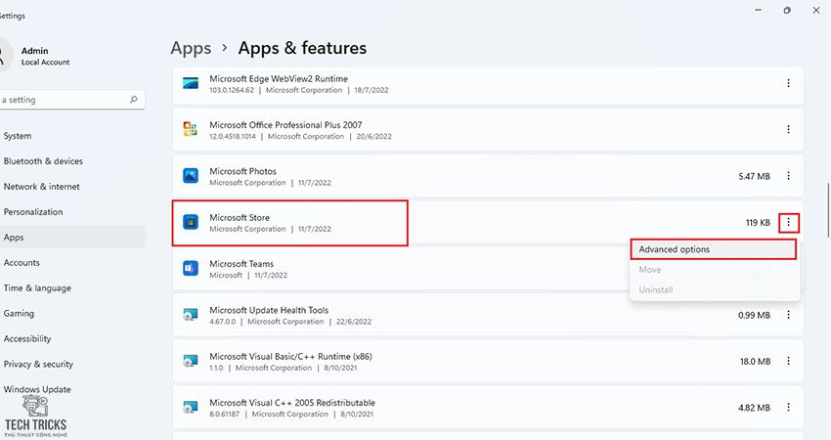The width and height of the screenshot is (831, 440).
Task: Click the Microsoft Office Professional Plus 2007 name
Action: 285,125
